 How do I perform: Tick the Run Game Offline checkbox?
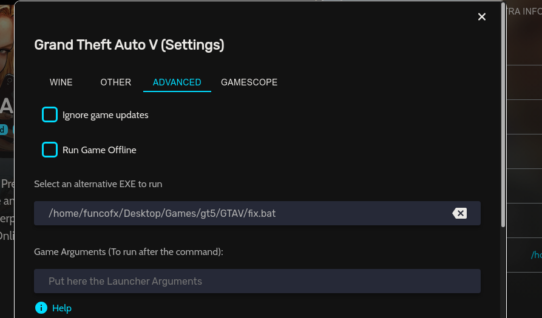pyautogui.click(x=50, y=150)
